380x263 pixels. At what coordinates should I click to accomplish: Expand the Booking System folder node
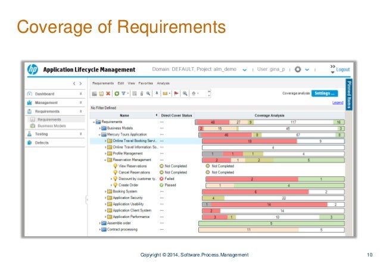105,192
